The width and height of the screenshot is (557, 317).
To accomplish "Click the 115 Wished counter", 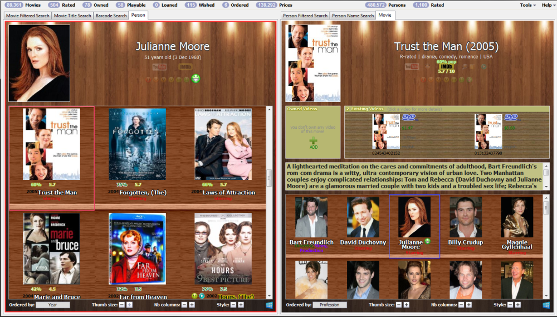I will [200, 5].
